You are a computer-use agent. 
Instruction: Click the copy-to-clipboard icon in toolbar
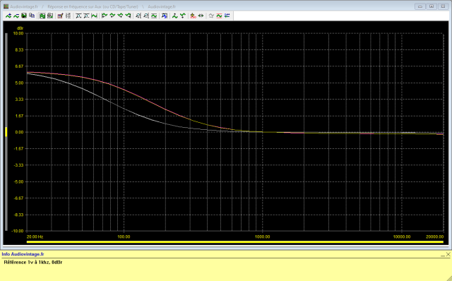click(32, 16)
